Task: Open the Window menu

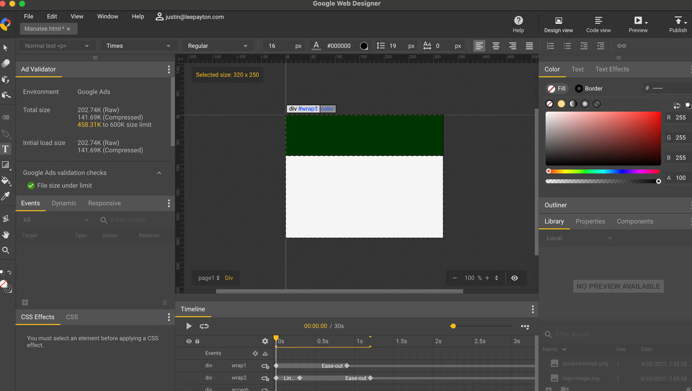Action: tap(108, 16)
